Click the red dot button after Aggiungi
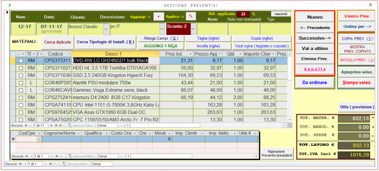This screenshot has width=379, height=171. [159, 16]
